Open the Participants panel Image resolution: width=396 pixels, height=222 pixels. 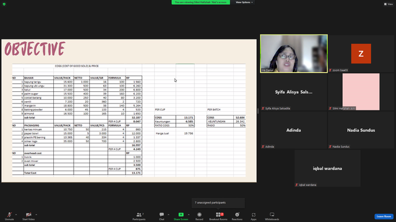point(139,216)
